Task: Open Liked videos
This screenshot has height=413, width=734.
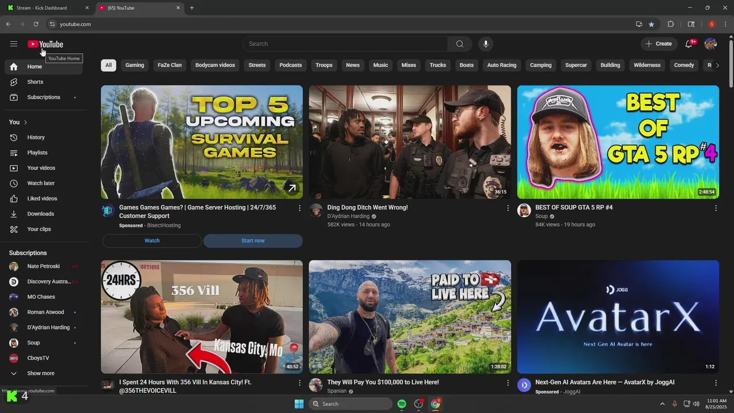Action: pyautogui.click(x=44, y=198)
